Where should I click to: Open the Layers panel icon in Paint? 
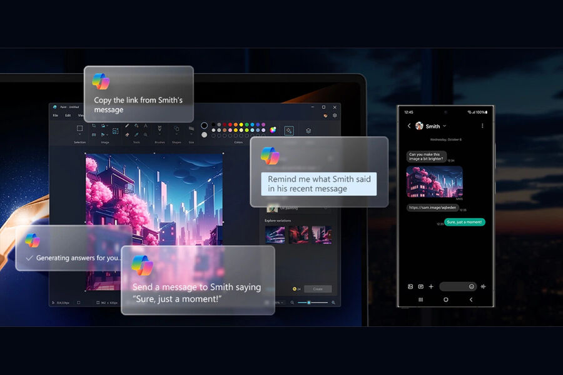[x=308, y=131]
